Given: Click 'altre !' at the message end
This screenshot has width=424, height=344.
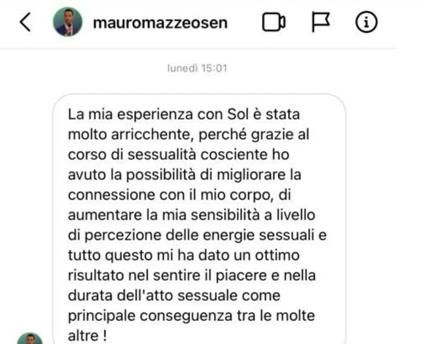Looking at the screenshot, I should point(87,336).
